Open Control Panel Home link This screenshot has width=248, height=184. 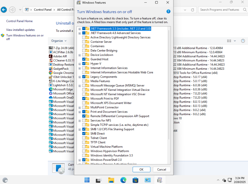point(19,21)
